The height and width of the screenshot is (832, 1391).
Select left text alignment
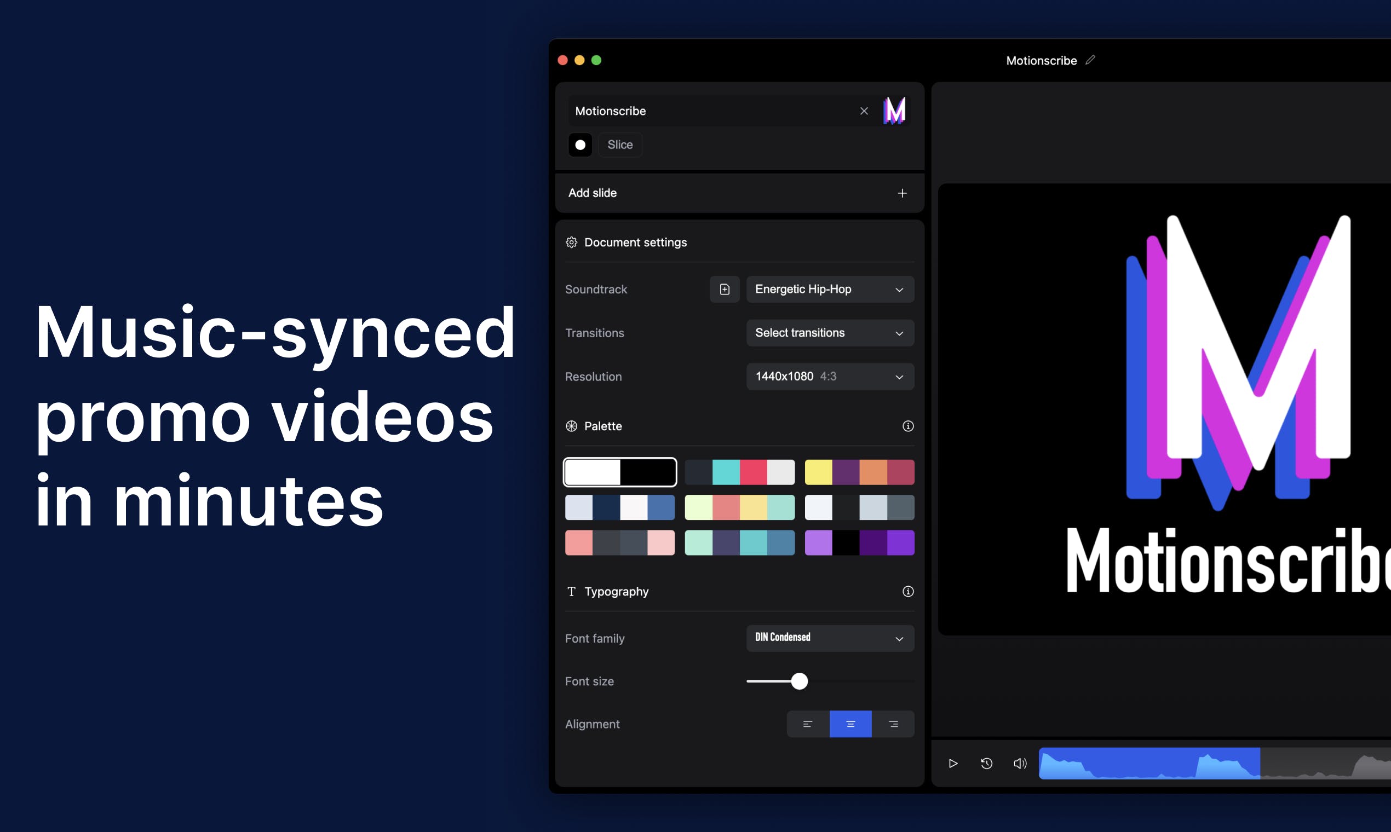[807, 724]
